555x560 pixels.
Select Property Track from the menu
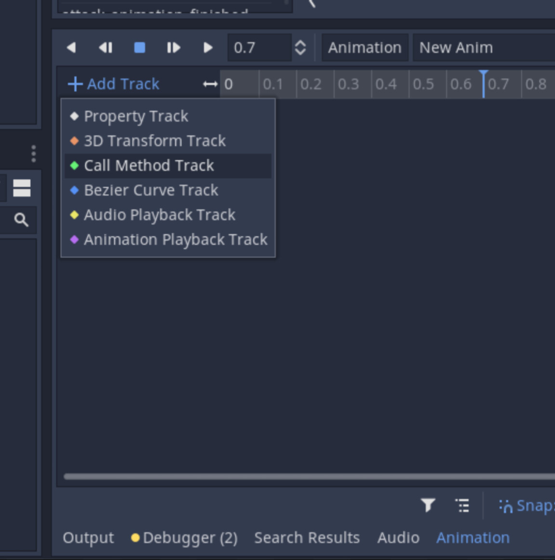136,116
